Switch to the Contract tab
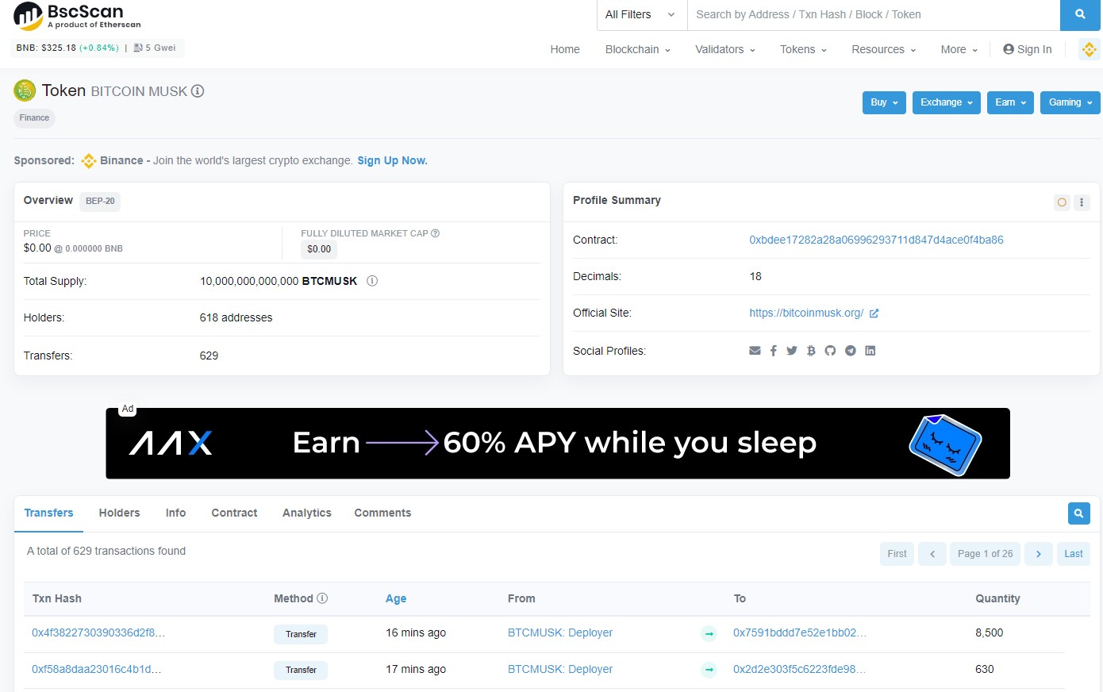Image resolution: width=1103 pixels, height=692 pixels. tap(234, 513)
